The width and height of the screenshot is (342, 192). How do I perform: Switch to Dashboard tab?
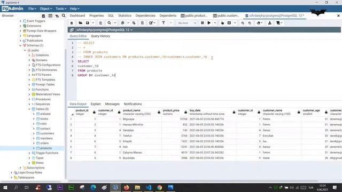tap(77, 15)
